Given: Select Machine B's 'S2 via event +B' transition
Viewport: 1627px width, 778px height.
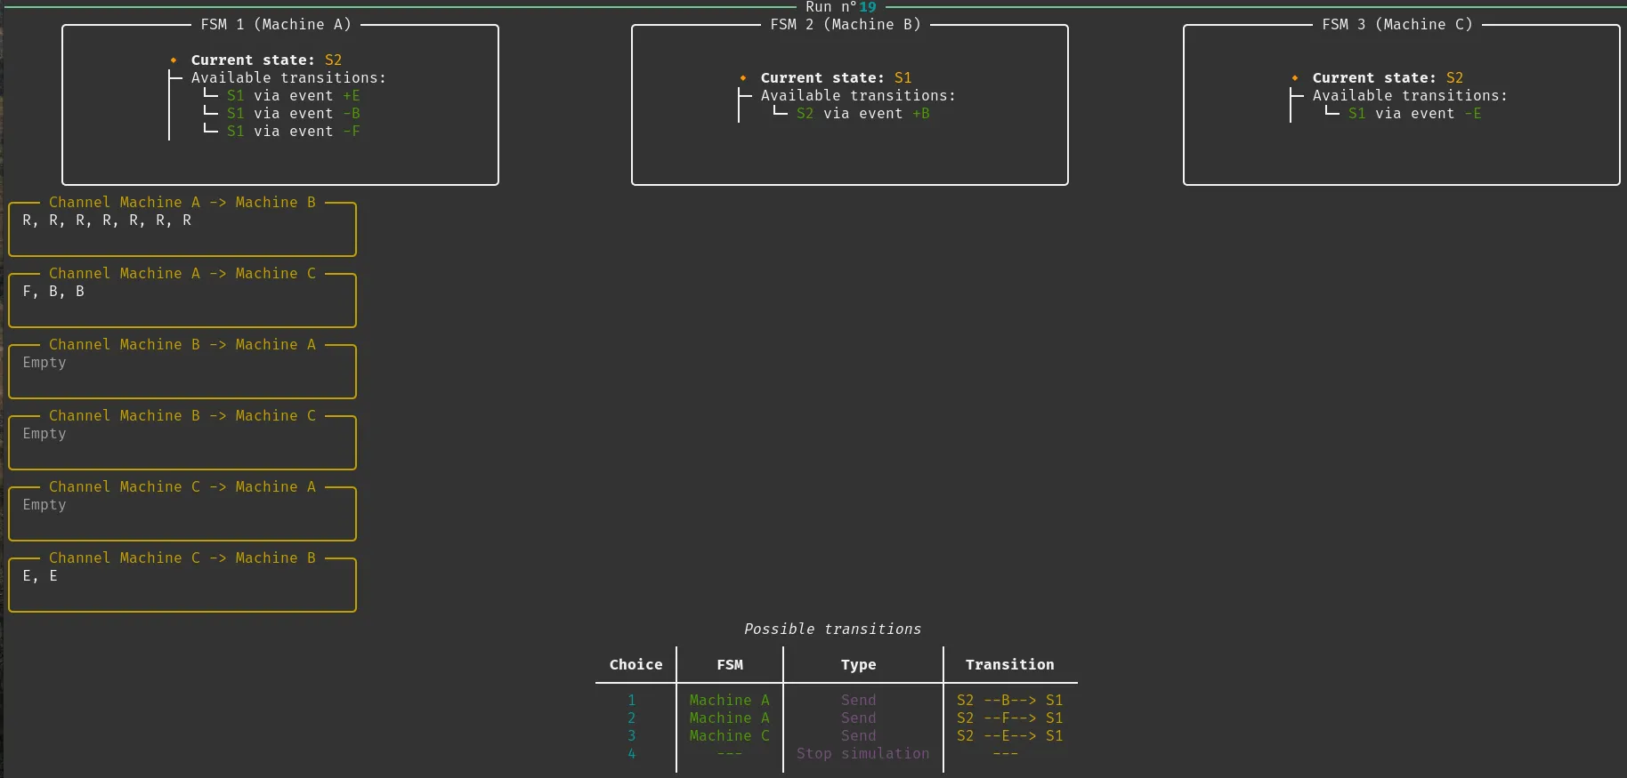Looking at the screenshot, I should tap(862, 114).
